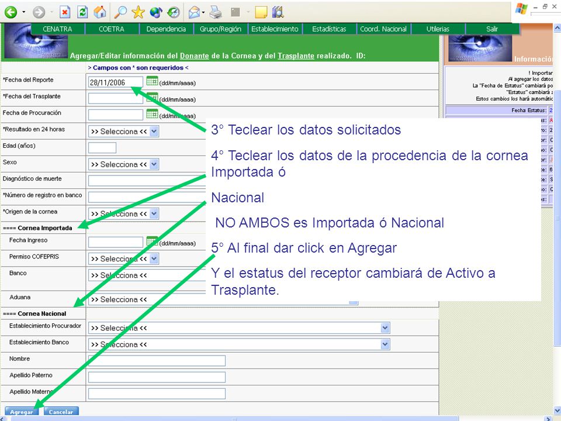Image resolution: width=561 pixels, height=421 pixels.
Task: Click the Edad (años) input field
Action: pyautogui.click(x=102, y=148)
